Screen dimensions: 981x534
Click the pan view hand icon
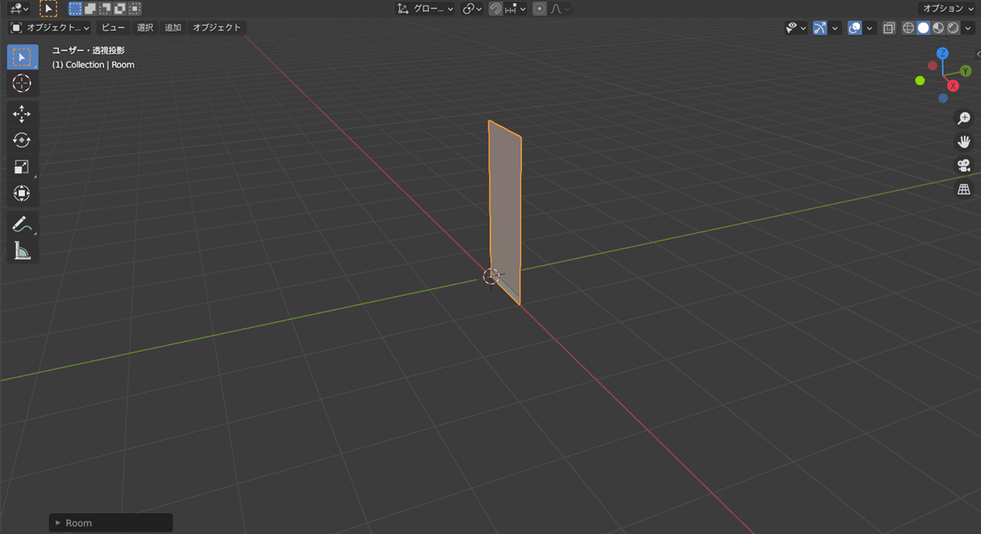(964, 141)
